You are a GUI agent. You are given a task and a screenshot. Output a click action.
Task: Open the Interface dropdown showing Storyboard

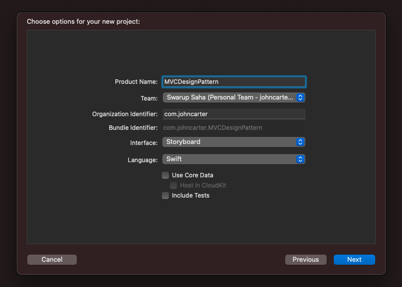(x=234, y=142)
